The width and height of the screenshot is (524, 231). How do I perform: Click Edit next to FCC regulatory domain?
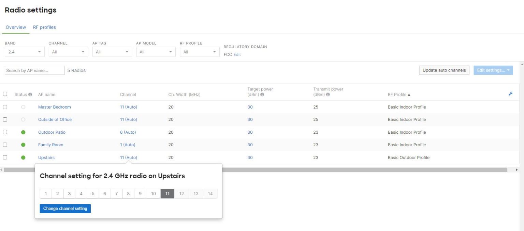point(237,54)
